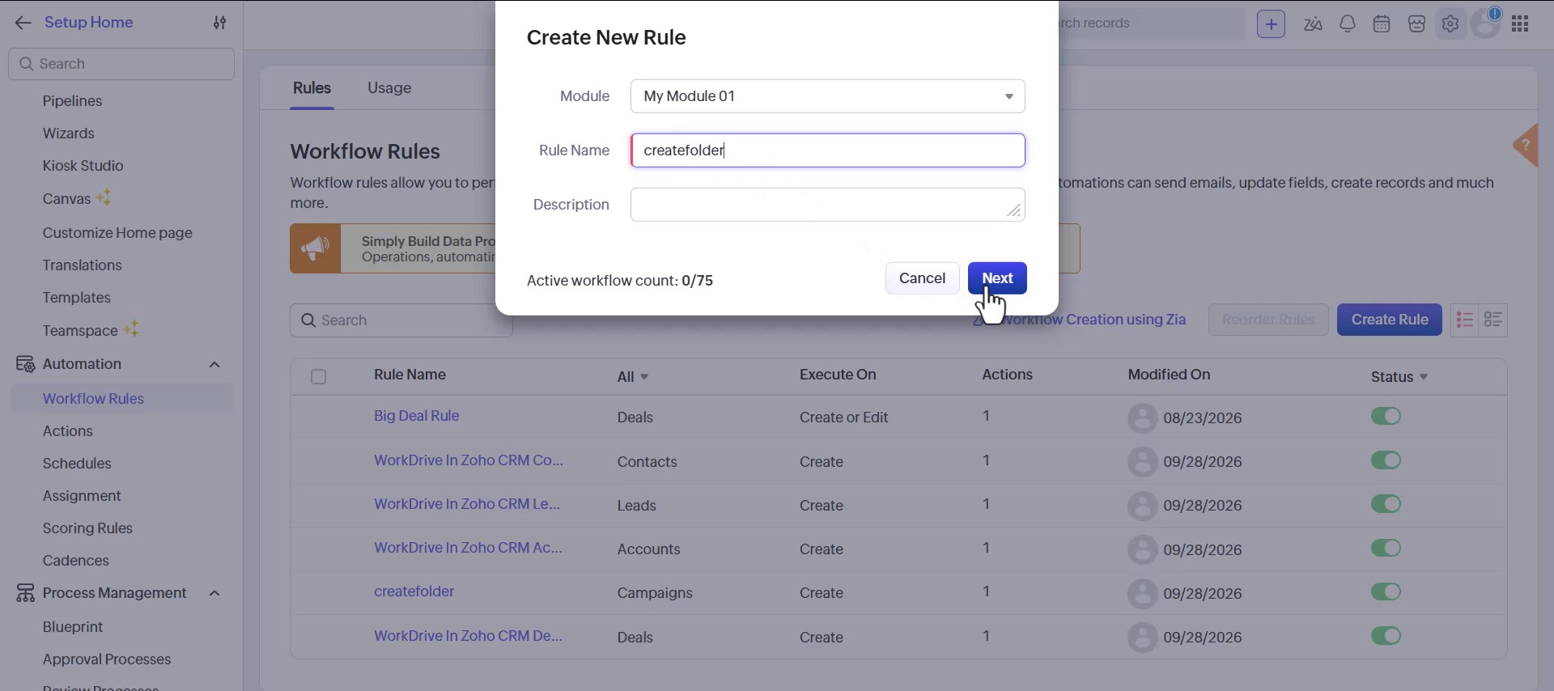Click the Create Rule button
Viewport: 1554px width, 691px height.
coord(1390,320)
